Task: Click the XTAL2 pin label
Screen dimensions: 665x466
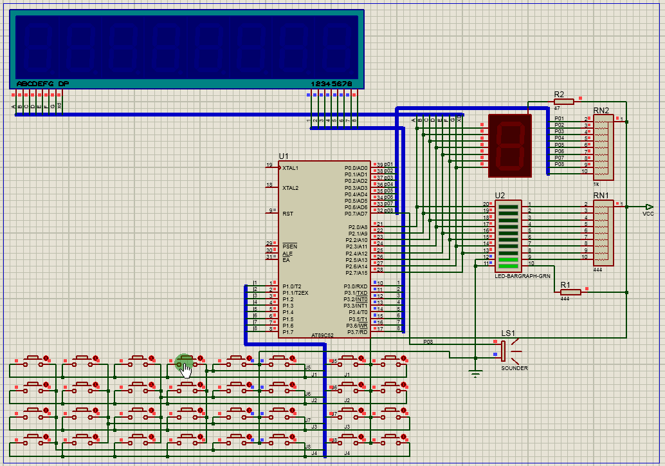Action: [291, 187]
